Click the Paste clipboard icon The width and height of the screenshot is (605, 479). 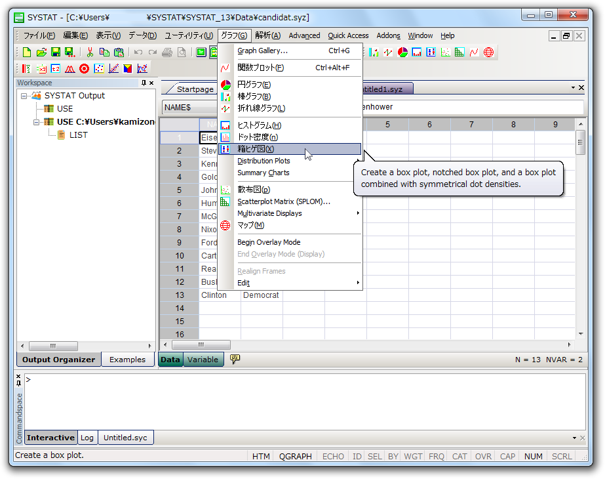coord(119,52)
